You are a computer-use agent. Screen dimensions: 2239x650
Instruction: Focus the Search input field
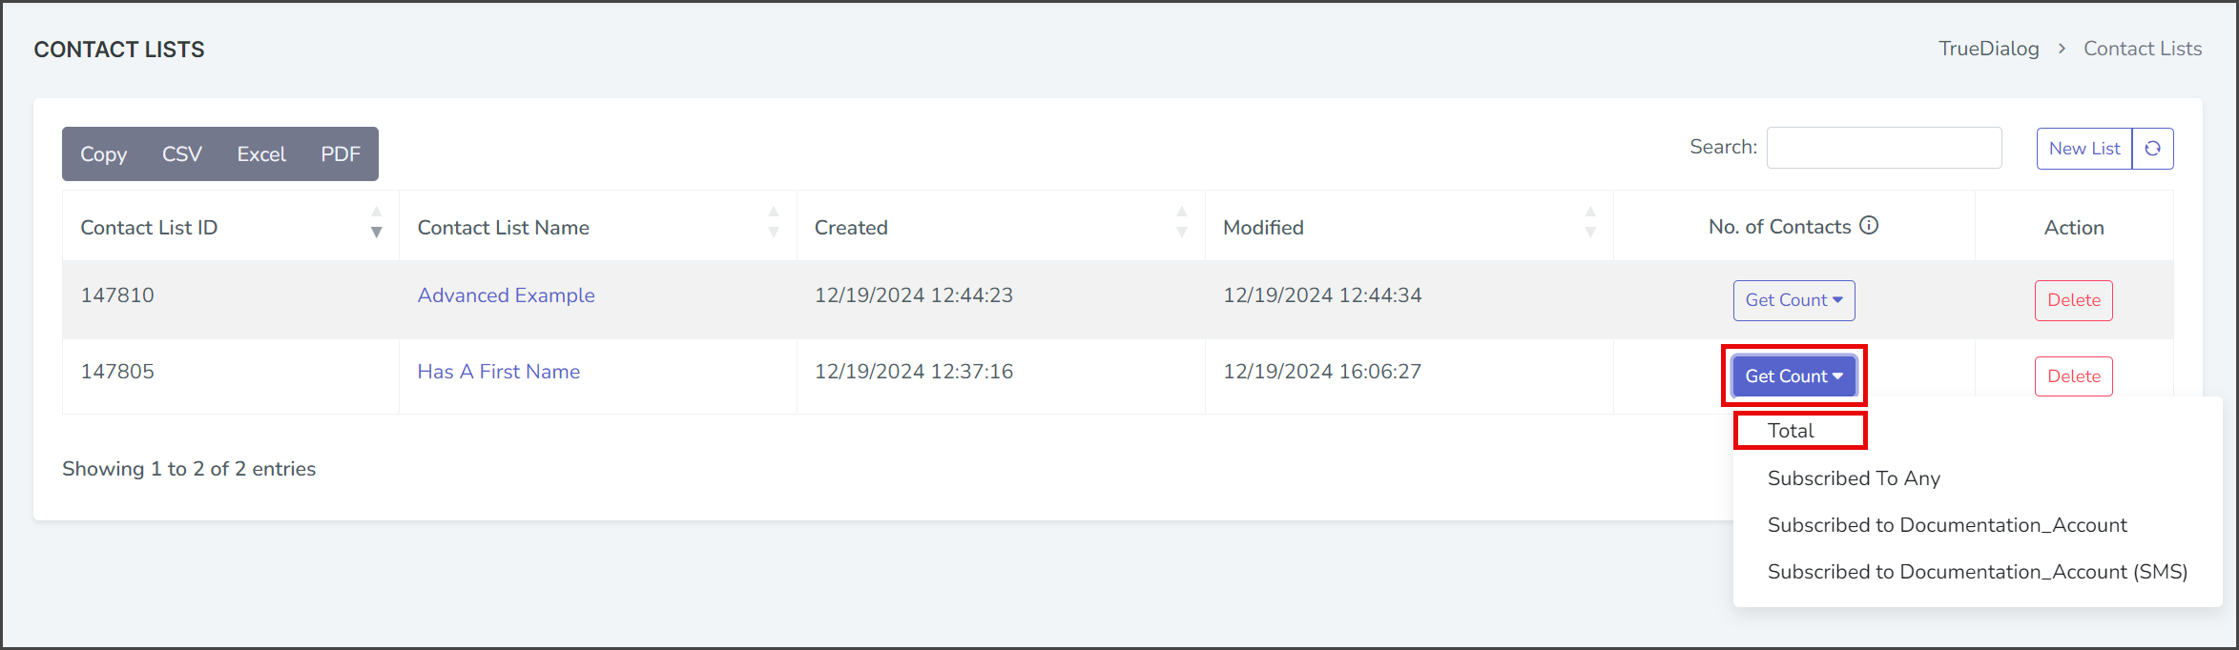pos(1884,148)
